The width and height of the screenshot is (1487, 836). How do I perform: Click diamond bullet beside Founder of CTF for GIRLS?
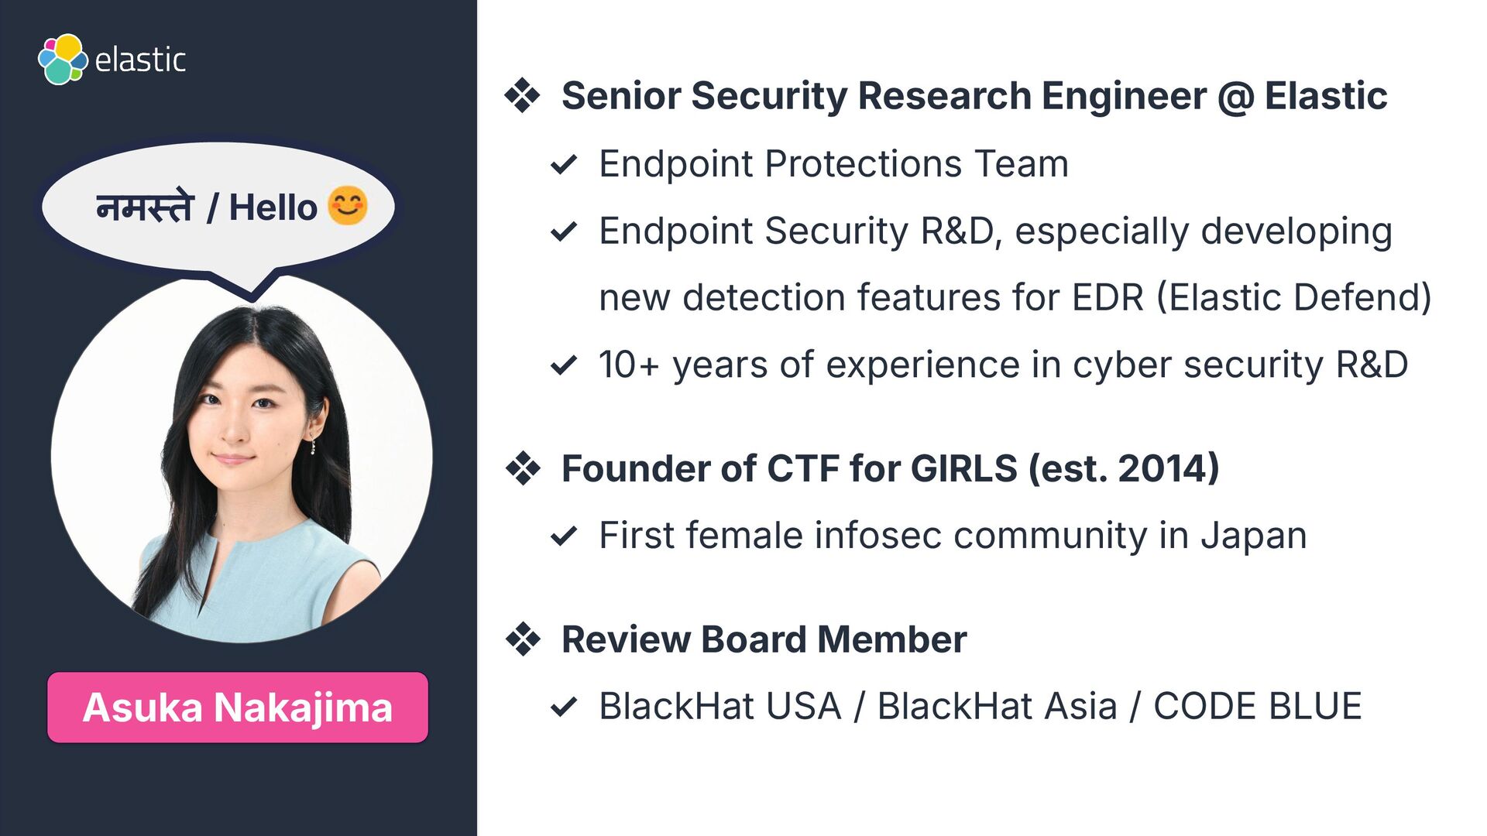coord(523,468)
